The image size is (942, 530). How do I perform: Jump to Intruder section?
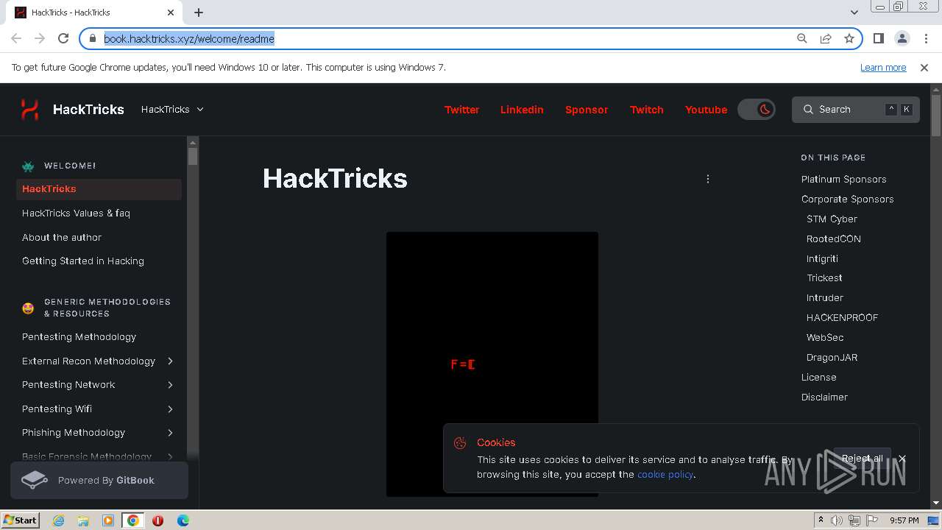coord(825,297)
